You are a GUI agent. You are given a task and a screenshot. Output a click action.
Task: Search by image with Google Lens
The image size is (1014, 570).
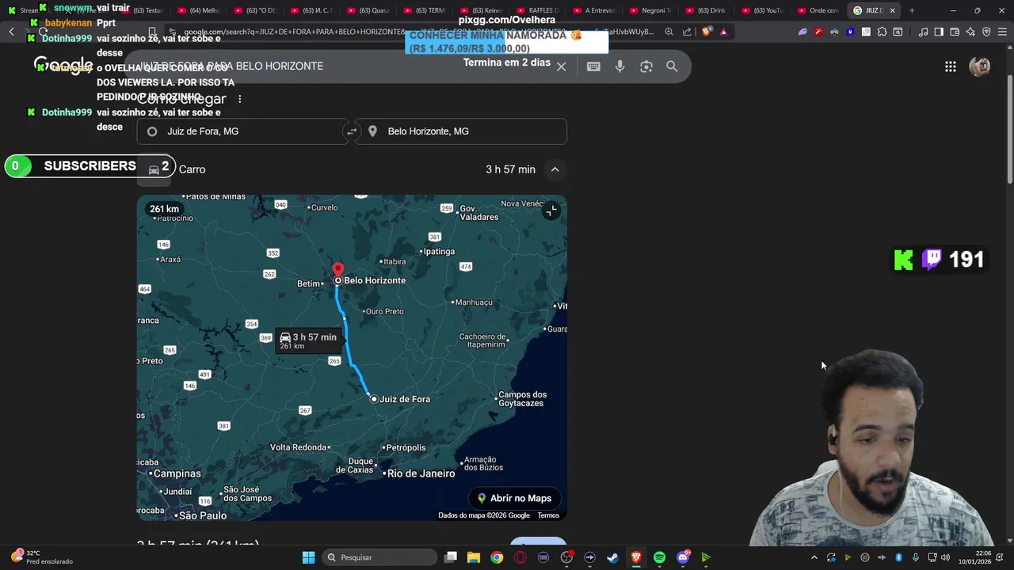pyautogui.click(x=646, y=66)
